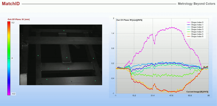The width and height of the screenshot is (217, 106).
Task: Click the 31.4 x-axis tick label
Action: (153, 96)
